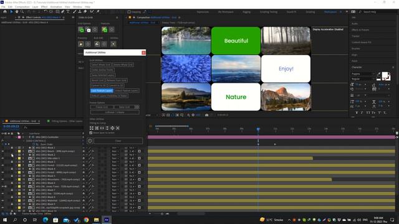The image size is (399, 224).
Task: Open the Effect menu
Action: click(x=44, y=7)
